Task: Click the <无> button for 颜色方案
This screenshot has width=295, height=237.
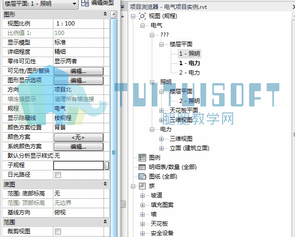Action: coord(78,137)
